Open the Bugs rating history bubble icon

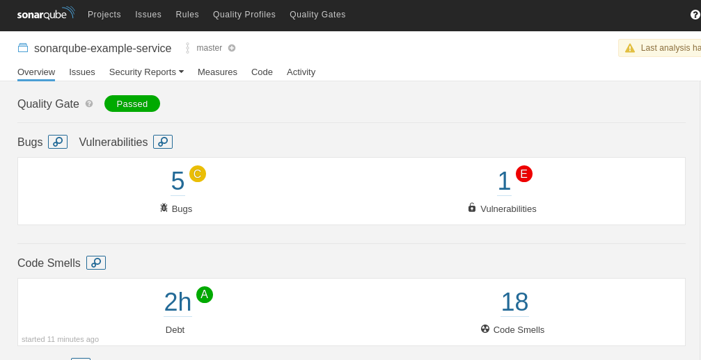point(58,142)
